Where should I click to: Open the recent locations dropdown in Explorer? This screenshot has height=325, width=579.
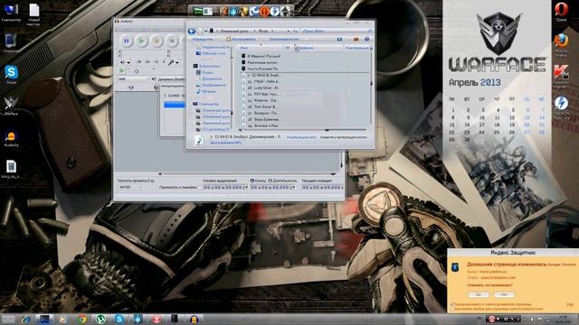click(206, 31)
